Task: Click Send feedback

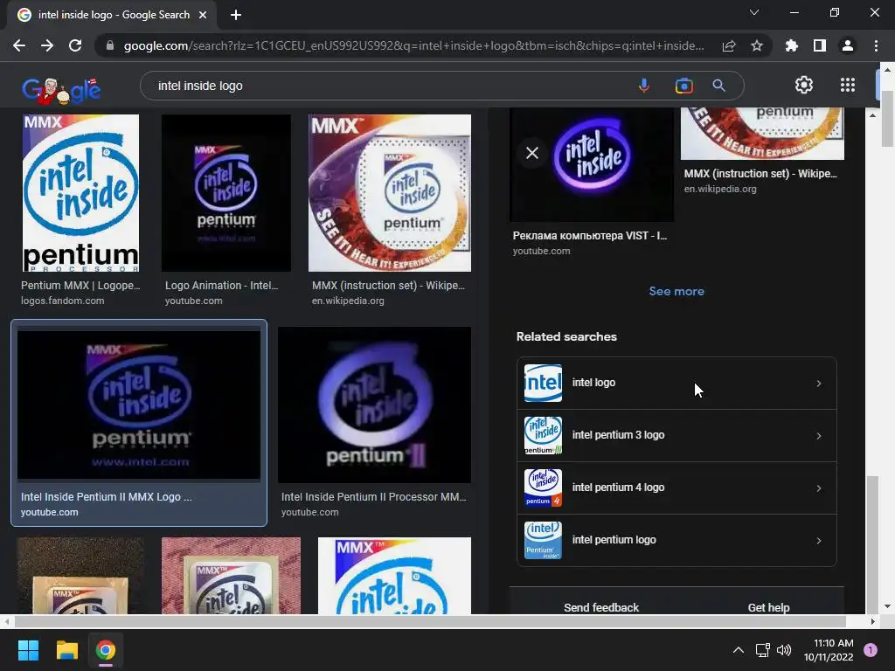Action: [x=601, y=608]
